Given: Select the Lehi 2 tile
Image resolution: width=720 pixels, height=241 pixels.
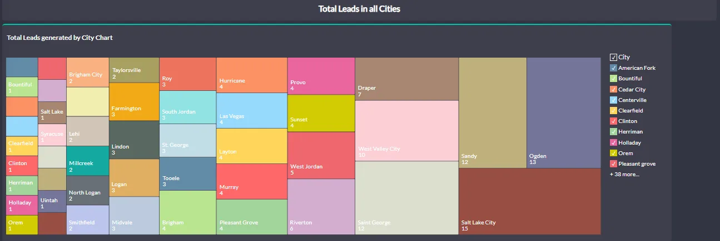Looking at the screenshot, I should (x=88, y=131).
